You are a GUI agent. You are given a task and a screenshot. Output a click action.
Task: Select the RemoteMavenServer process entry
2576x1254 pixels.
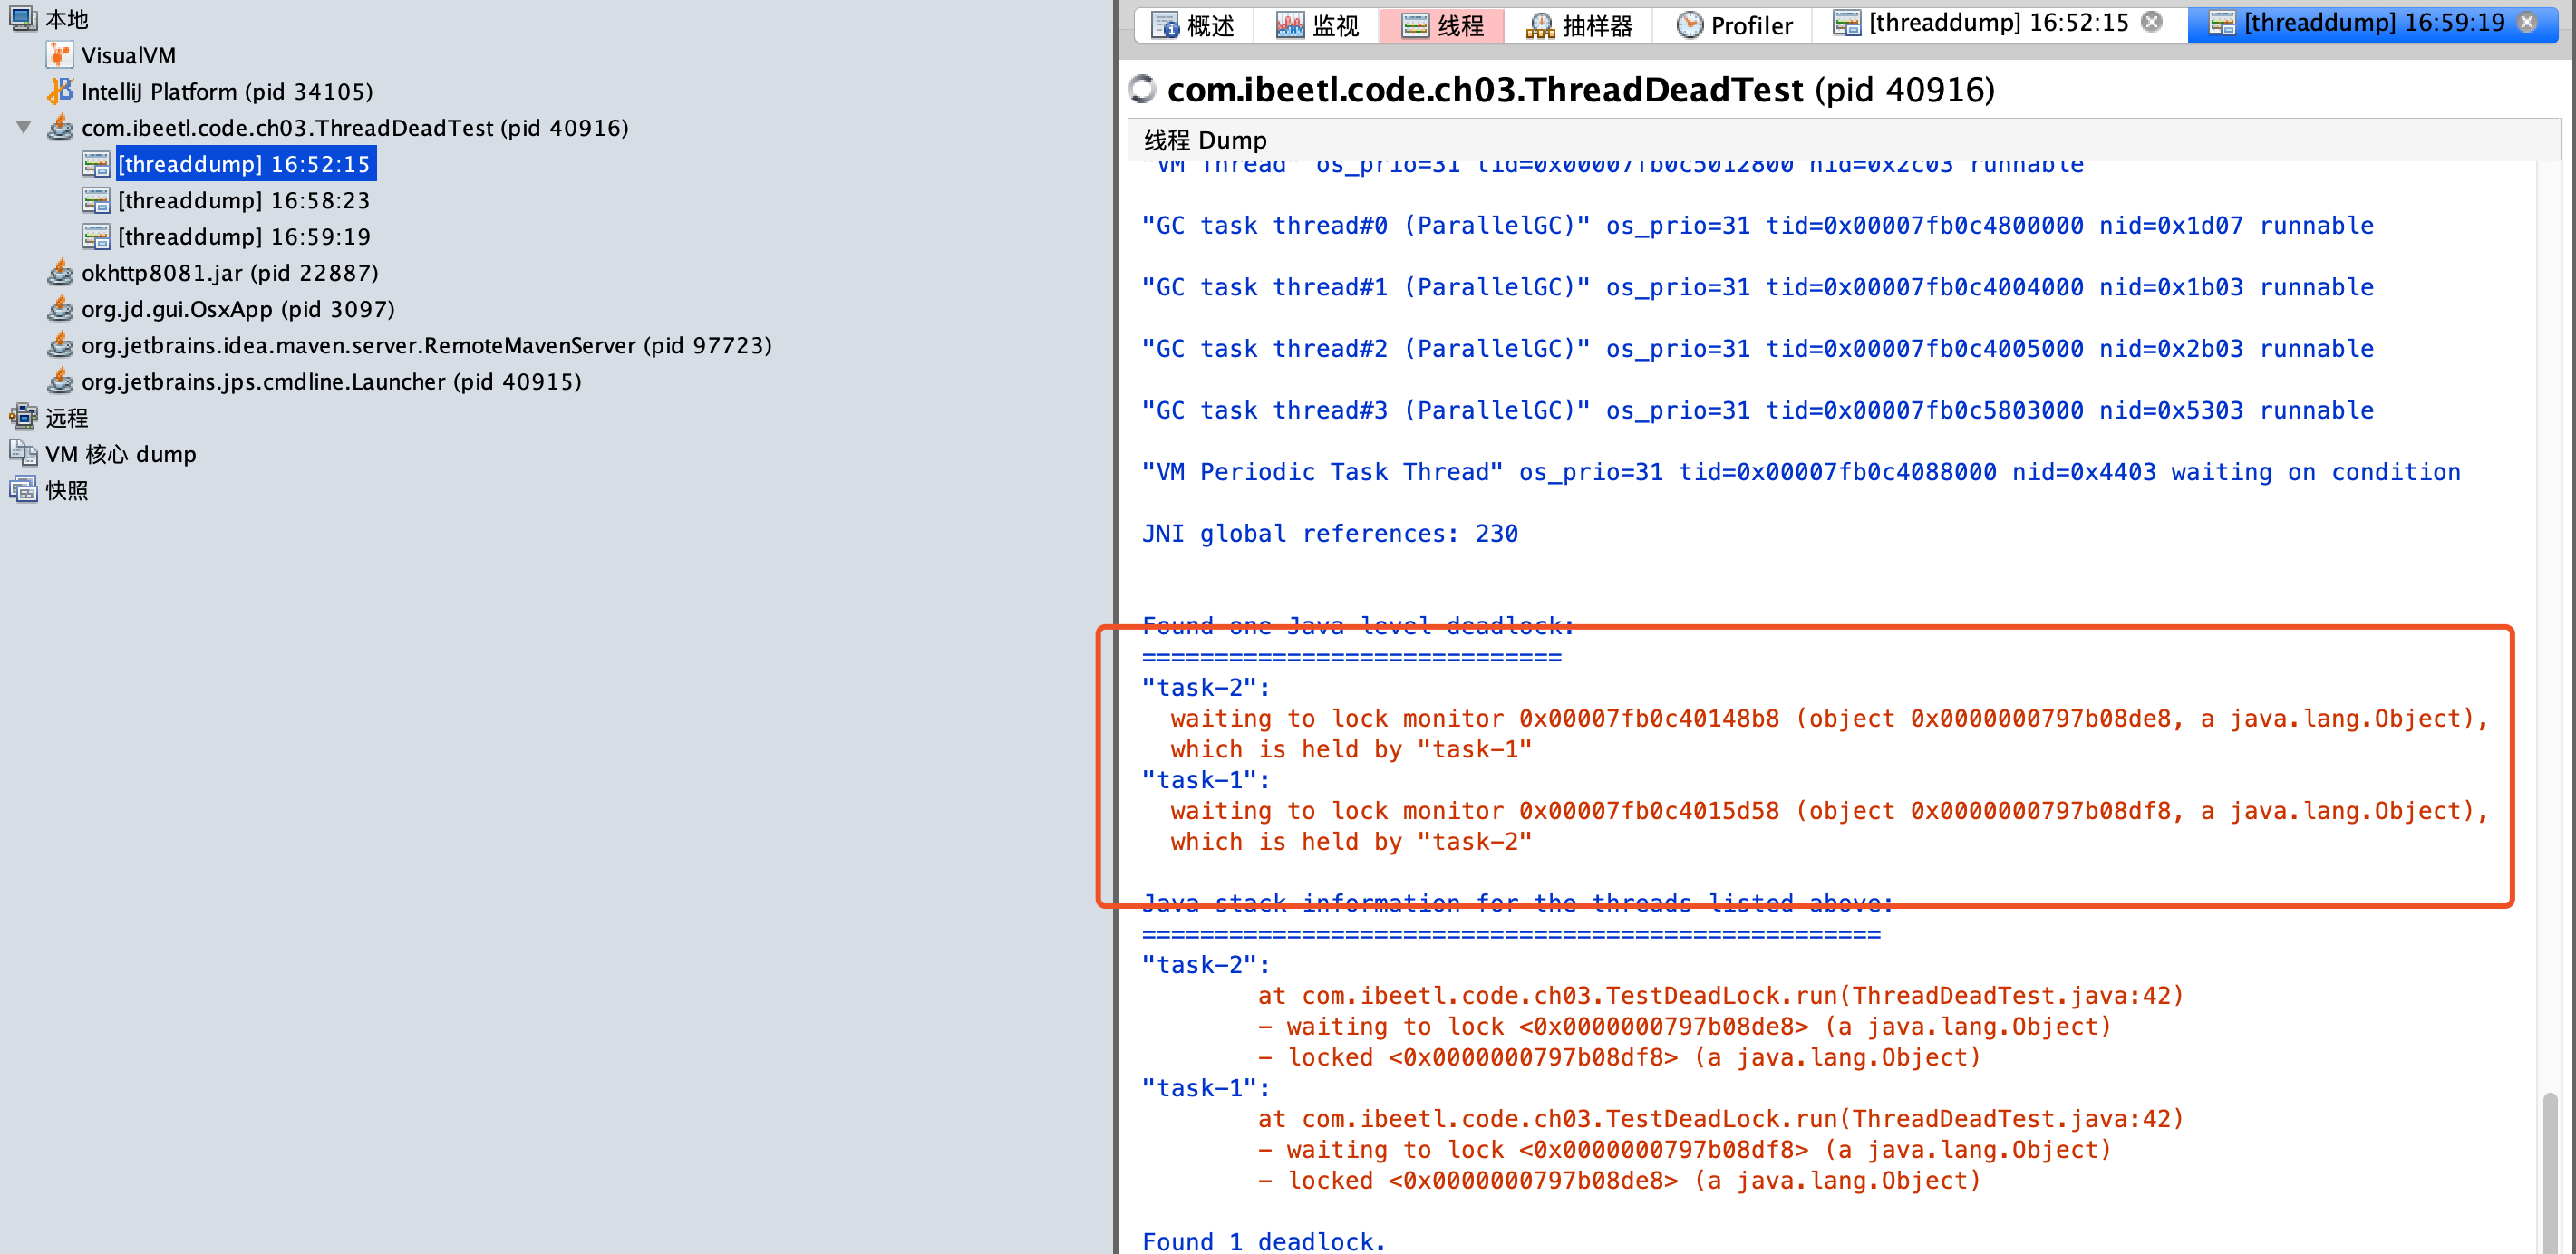pyautogui.click(x=426, y=345)
